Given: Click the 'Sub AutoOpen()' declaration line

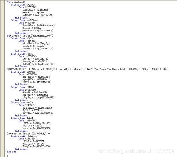Looking at the screenshot, I should pos(16,2).
